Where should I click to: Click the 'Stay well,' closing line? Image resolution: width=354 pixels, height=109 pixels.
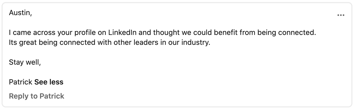pos(25,62)
